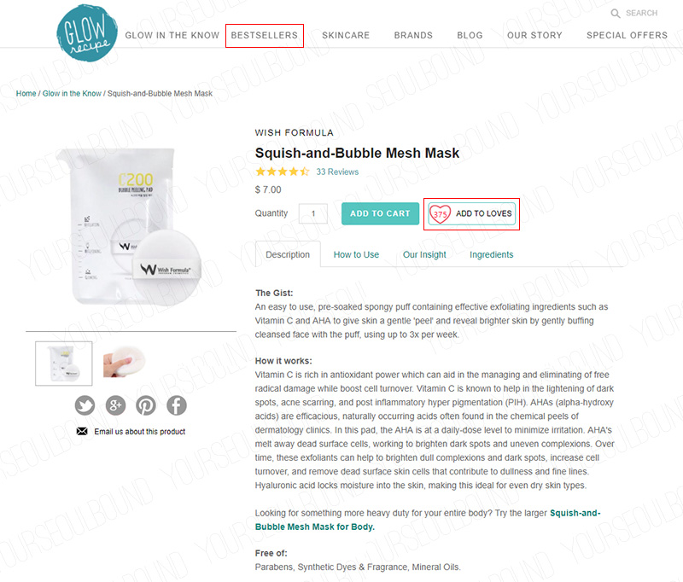Share product on Google Plus
This screenshot has width=683, height=582.
click(x=115, y=405)
